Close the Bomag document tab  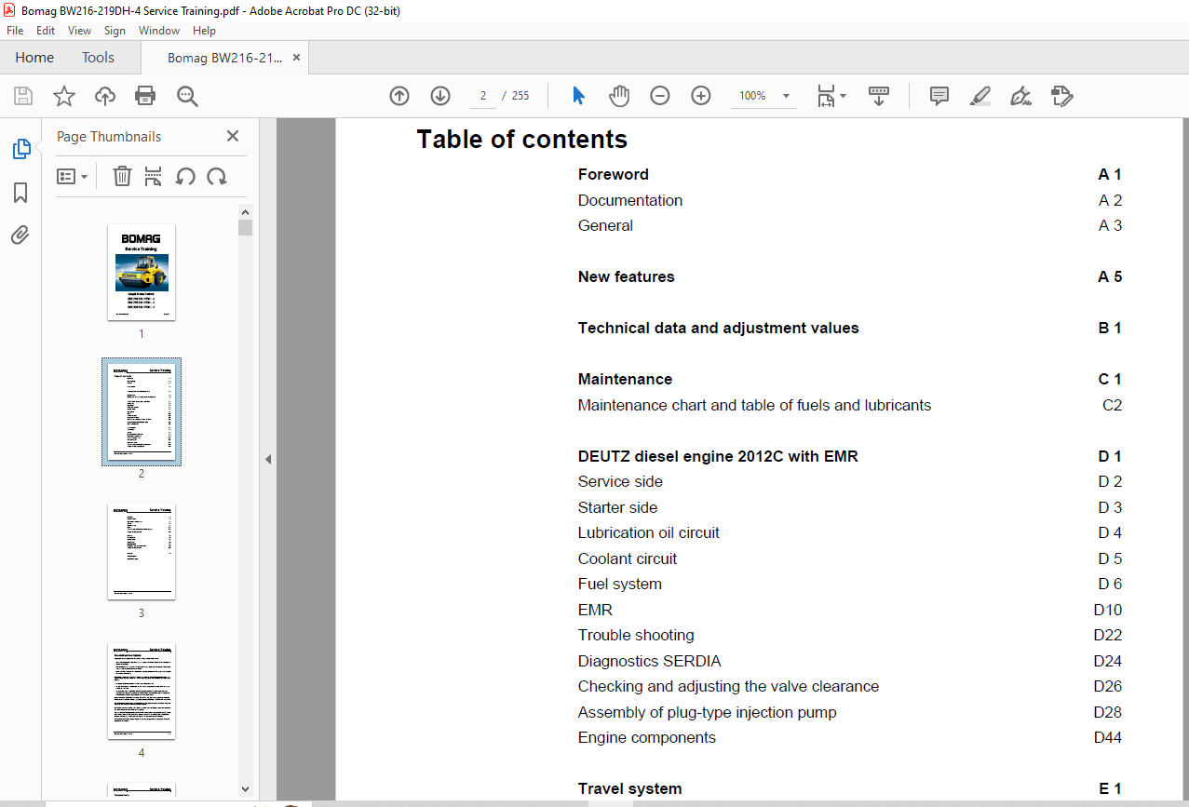296,58
